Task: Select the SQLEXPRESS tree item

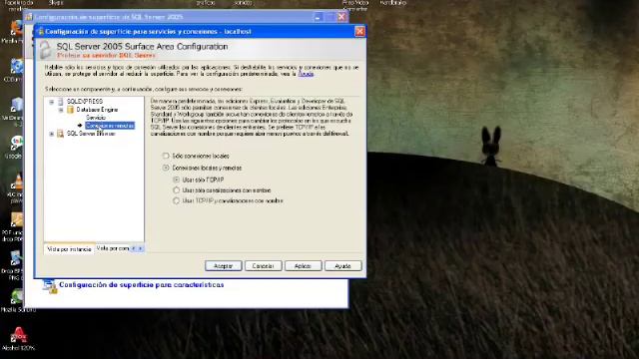Action: 85,102
